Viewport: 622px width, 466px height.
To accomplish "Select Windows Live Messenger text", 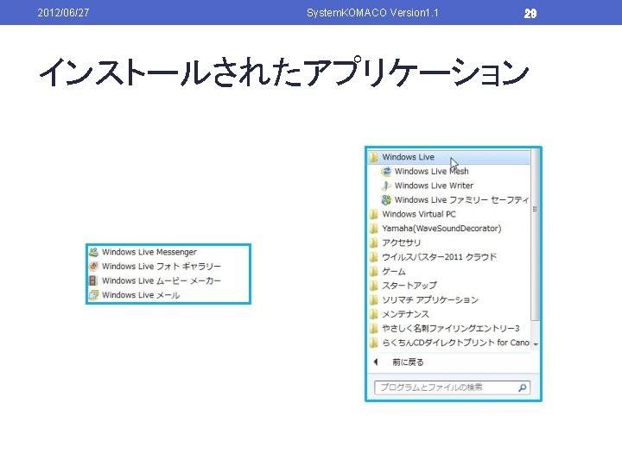I will point(149,252).
